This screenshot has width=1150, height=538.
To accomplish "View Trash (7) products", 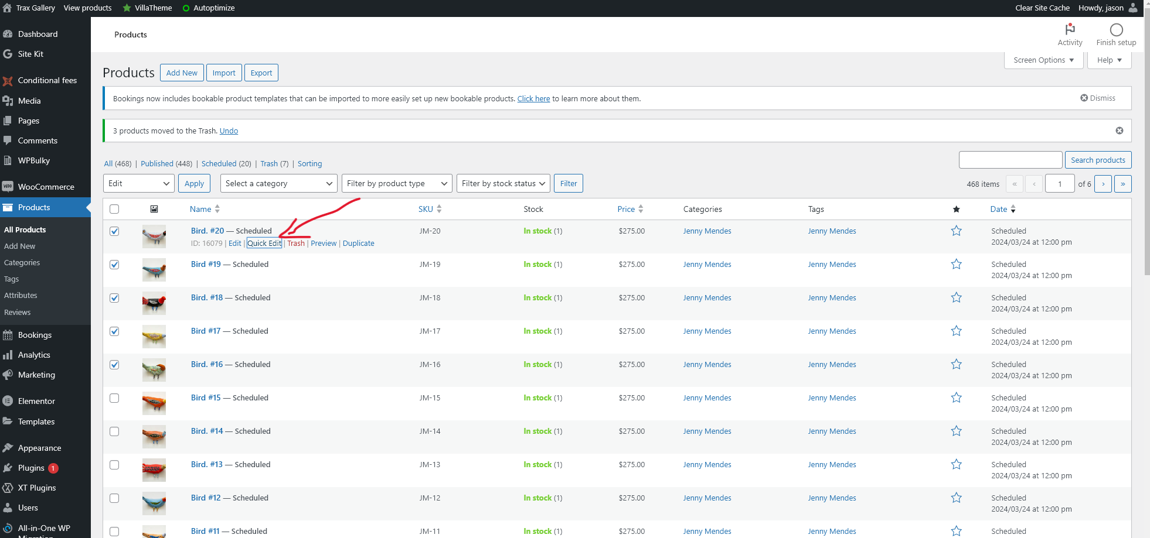I will point(274,163).
